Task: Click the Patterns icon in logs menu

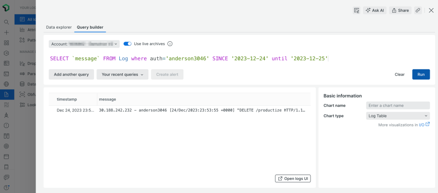Action: click(x=22, y=40)
